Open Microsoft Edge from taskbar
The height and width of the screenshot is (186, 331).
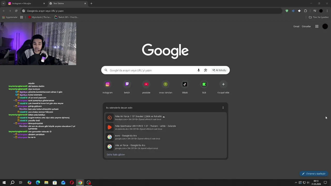[38, 183]
